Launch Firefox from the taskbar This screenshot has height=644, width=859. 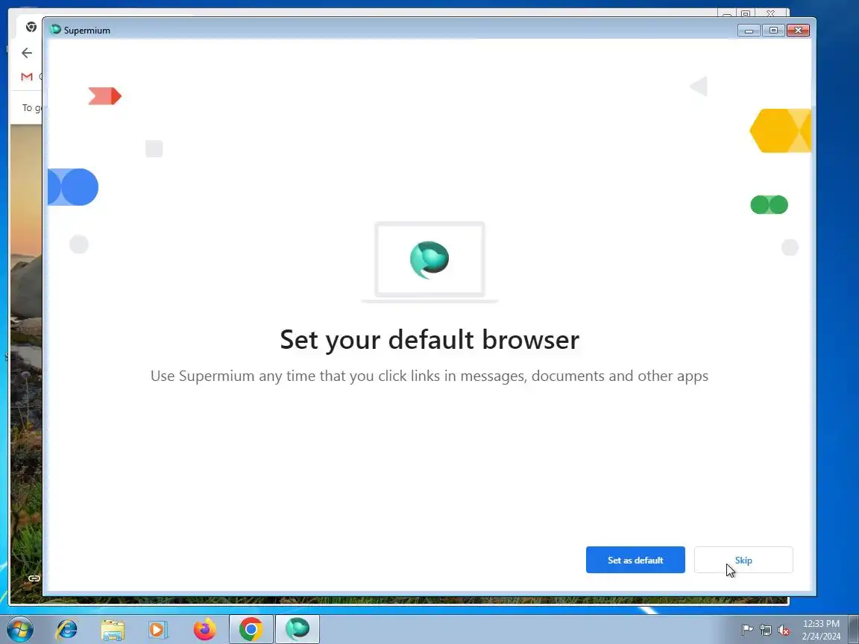tap(204, 629)
